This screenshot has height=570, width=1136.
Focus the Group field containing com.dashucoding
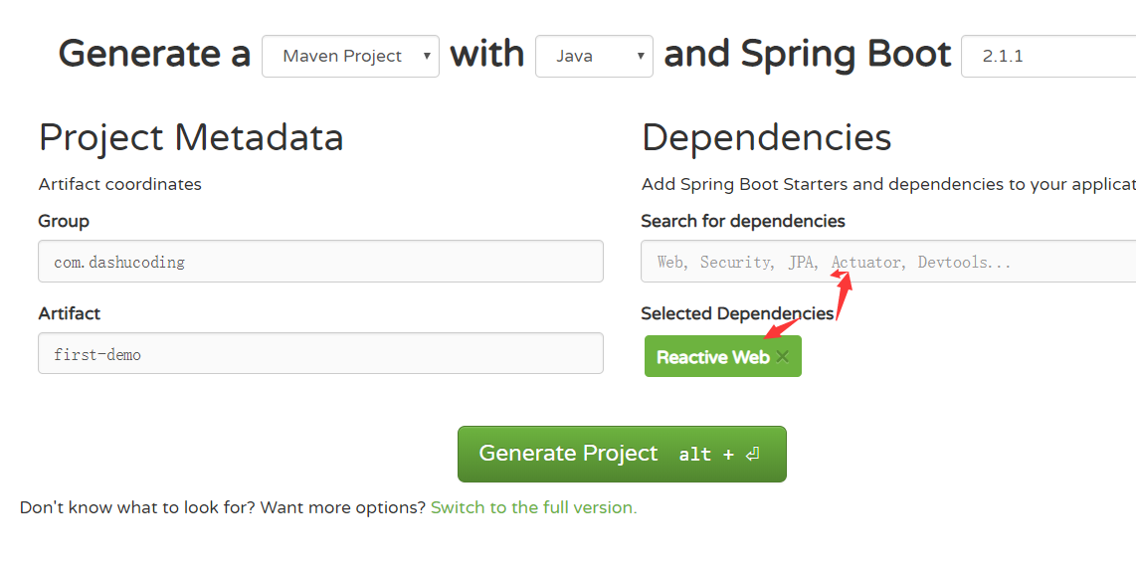tap(320, 262)
